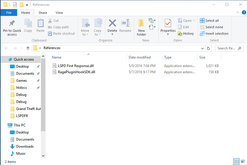Open the Recent locations dropdown
The height and width of the screenshot is (165, 247).
(x=22, y=48)
